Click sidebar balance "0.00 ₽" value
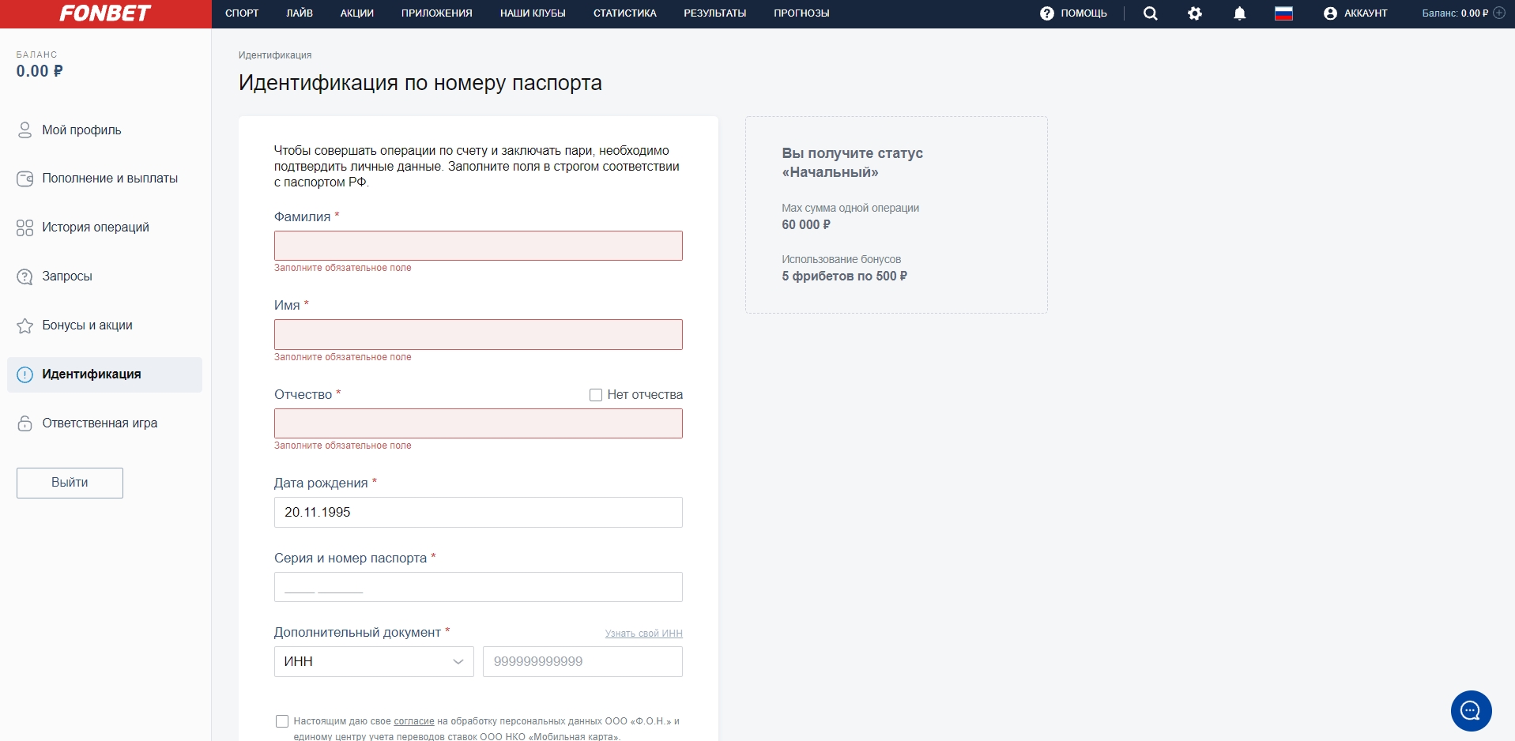 pos(40,71)
